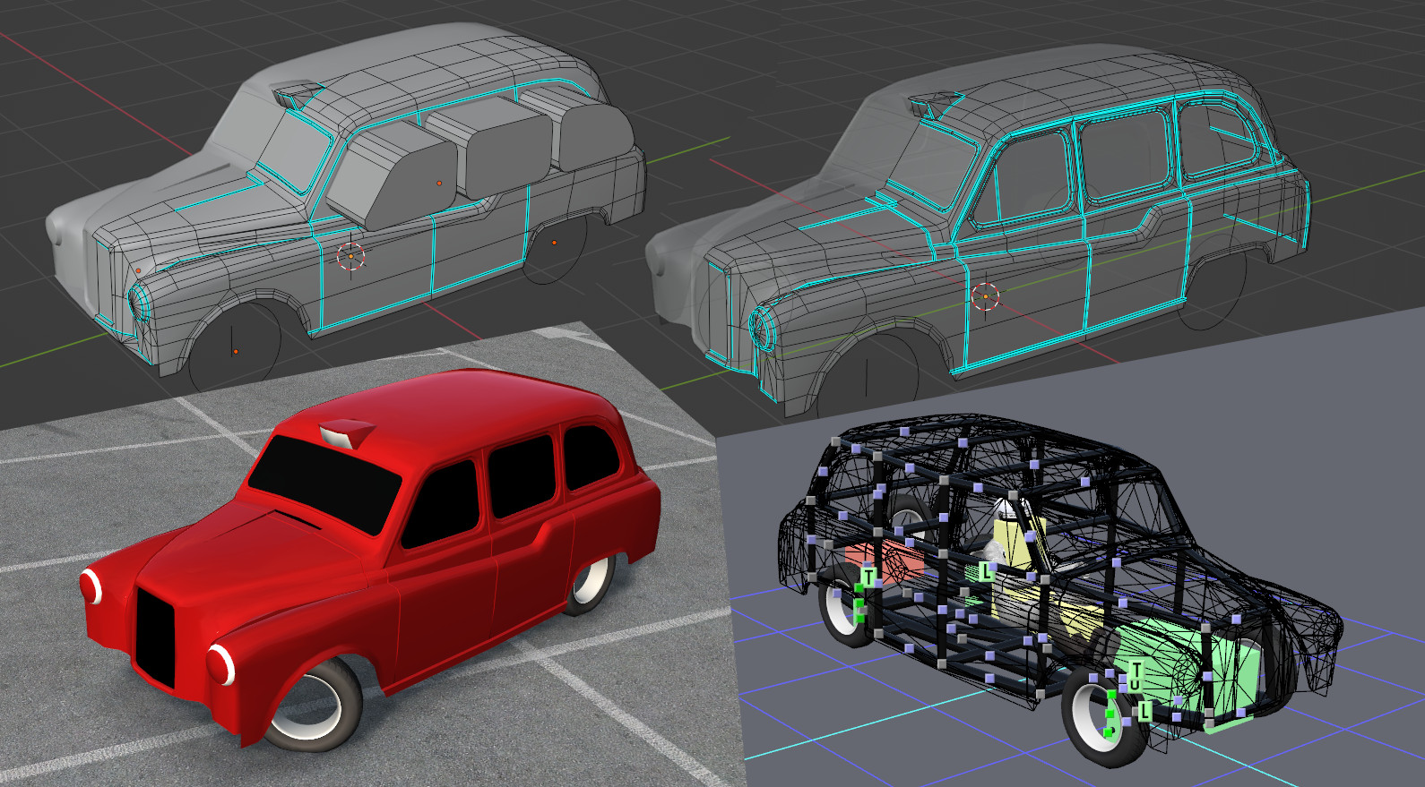Click the 3D cursor on the see-through-window gray taxi
This screenshot has height=787, width=1425.
pos(985,295)
